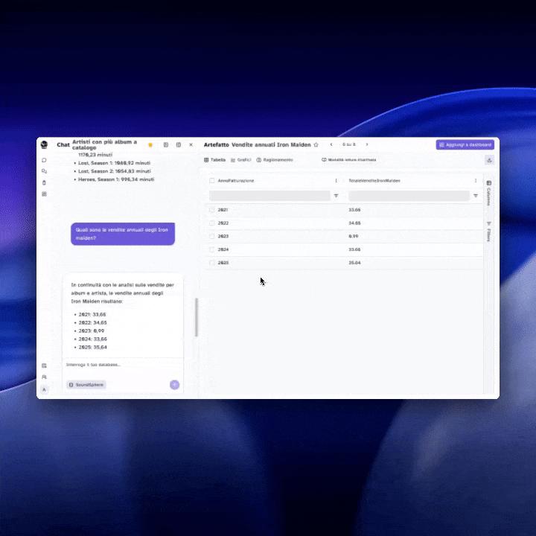The width and height of the screenshot is (536, 536).
Task: Open TotaleVenditeIronMaiden filter options icon
Action: click(476, 196)
